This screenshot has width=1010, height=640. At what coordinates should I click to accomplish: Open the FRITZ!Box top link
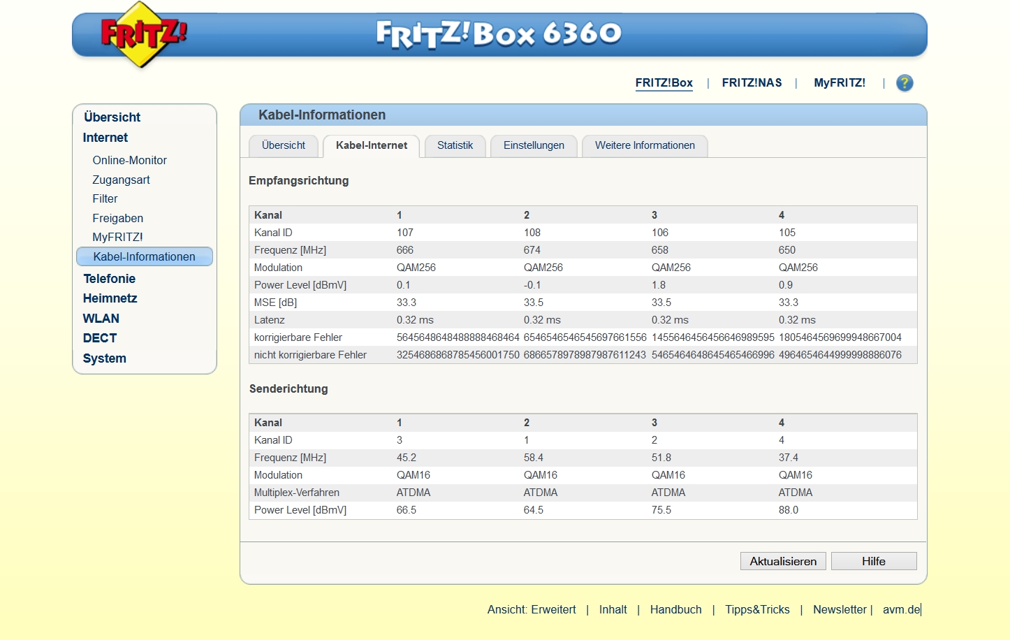point(664,82)
